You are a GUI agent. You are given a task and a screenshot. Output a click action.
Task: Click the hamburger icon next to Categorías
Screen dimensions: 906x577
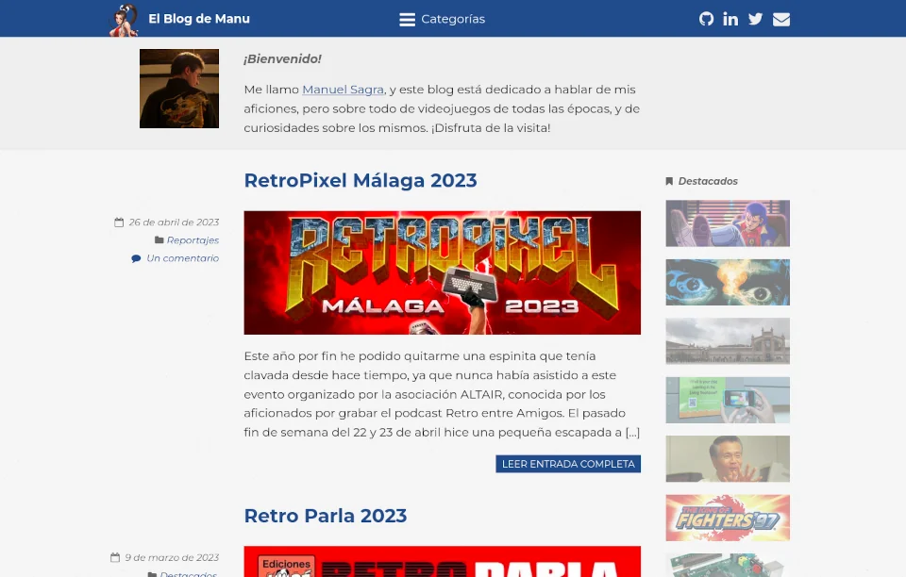click(406, 19)
